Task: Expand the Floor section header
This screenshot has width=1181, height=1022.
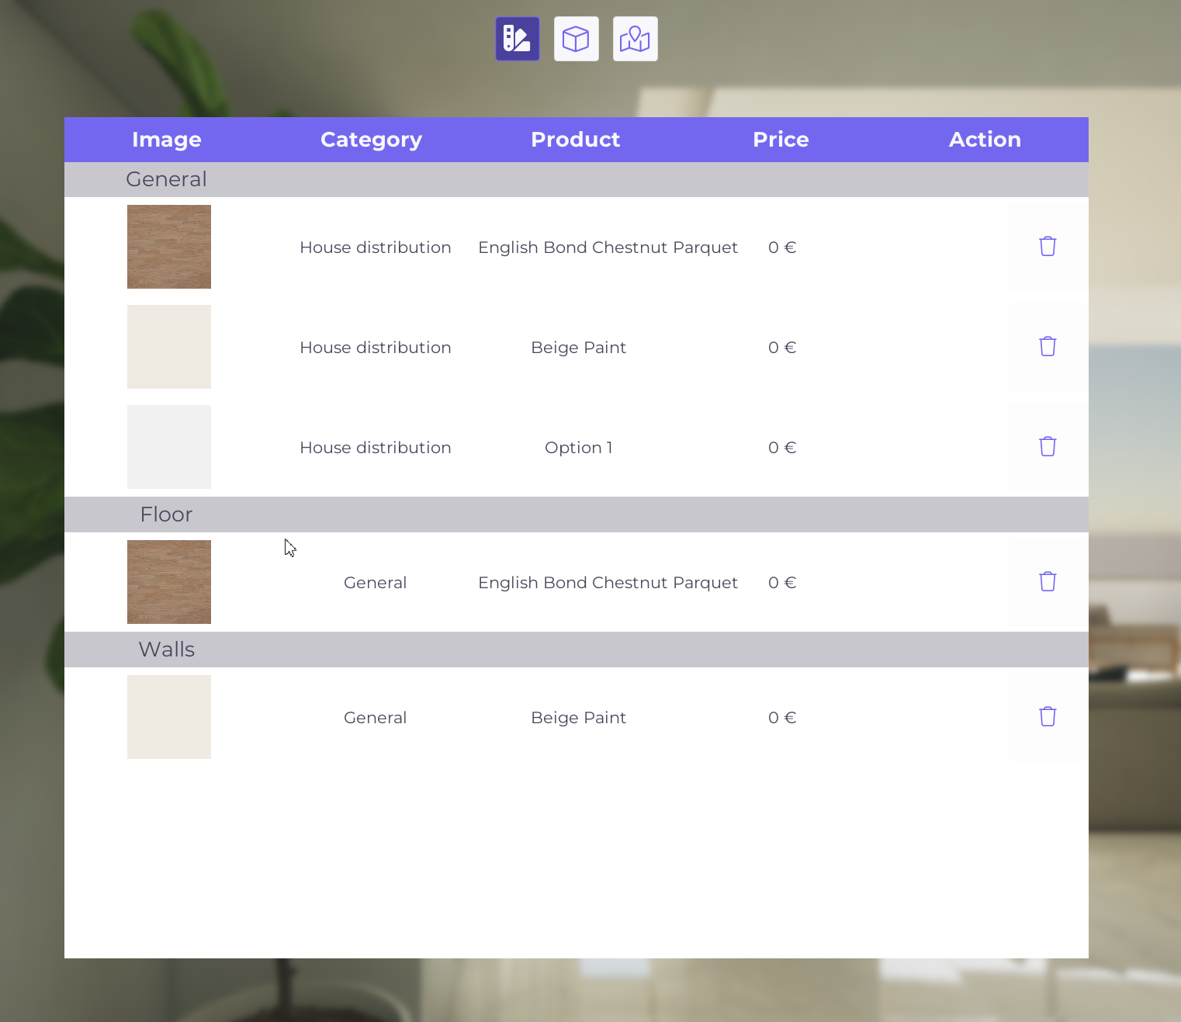Action: point(166,514)
